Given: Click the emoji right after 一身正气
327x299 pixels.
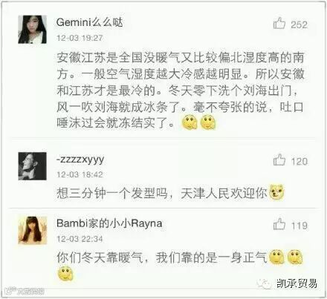Looking at the screenshot, I should click(276, 257).
